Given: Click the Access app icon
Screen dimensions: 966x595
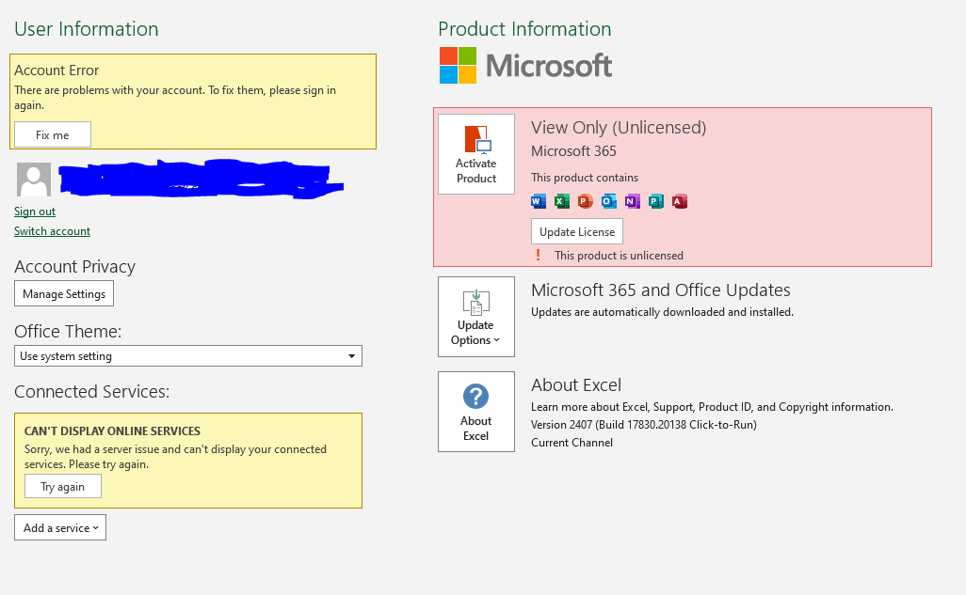Looking at the screenshot, I should point(680,201).
